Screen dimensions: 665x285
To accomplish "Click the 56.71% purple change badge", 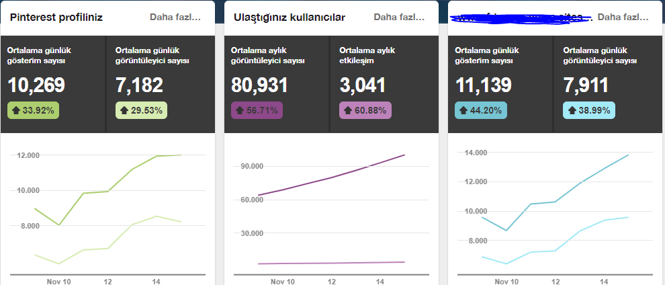I will pos(257,111).
